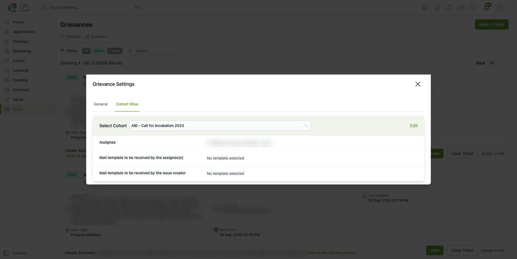Click Edit for cohort settings

click(414, 126)
